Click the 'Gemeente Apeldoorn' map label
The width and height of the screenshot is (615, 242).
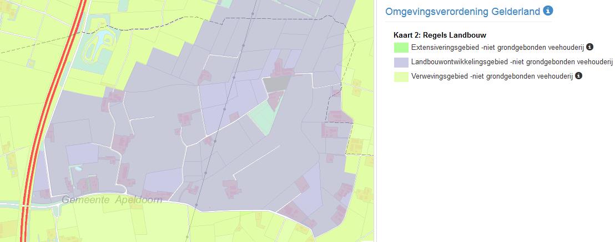tap(112, 200)
